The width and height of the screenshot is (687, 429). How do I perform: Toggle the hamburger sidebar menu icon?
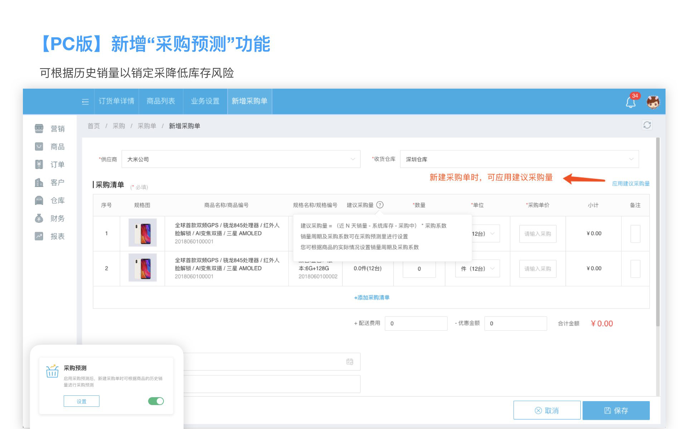pyautogui.click(x=85, y=102)
